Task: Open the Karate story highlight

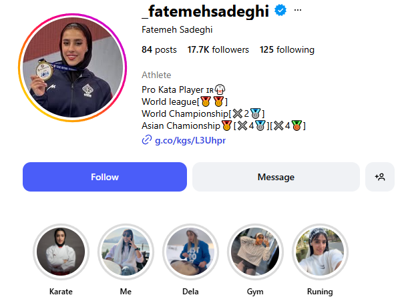Action: (x=61, y=252)
